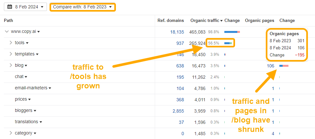
Task: Collapse the www.copy.ai tree row
Action: pos(7,32)
